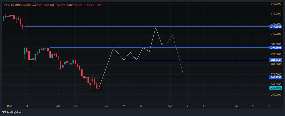Click the 290.0000 price axis value
Image resolution: width=285 pixels, height=116 pixels.
[x=276, y=54]
